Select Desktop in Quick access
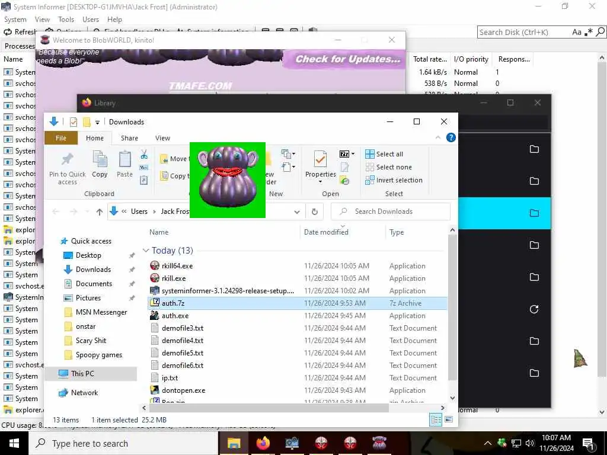 click(x=88, y=255)
